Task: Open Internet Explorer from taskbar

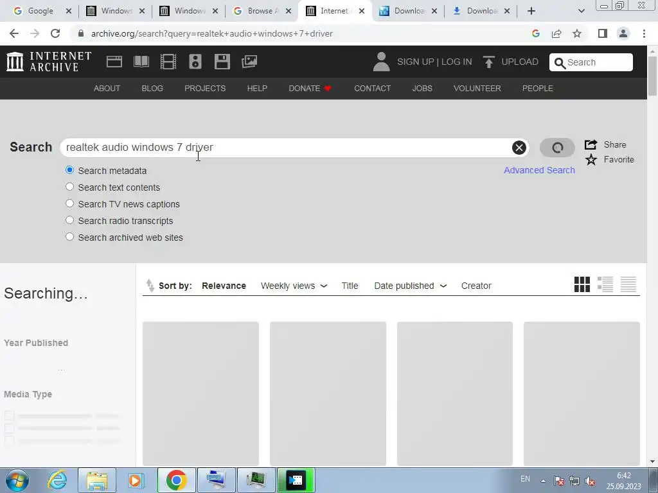Action: coord(57,480)
